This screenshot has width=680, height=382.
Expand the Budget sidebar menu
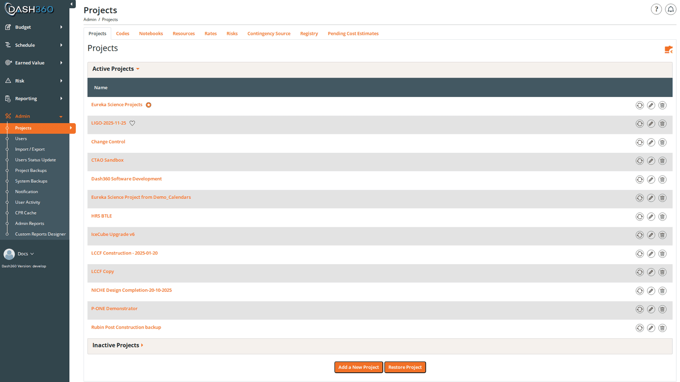pyautogui.click(x=34, y=27)
